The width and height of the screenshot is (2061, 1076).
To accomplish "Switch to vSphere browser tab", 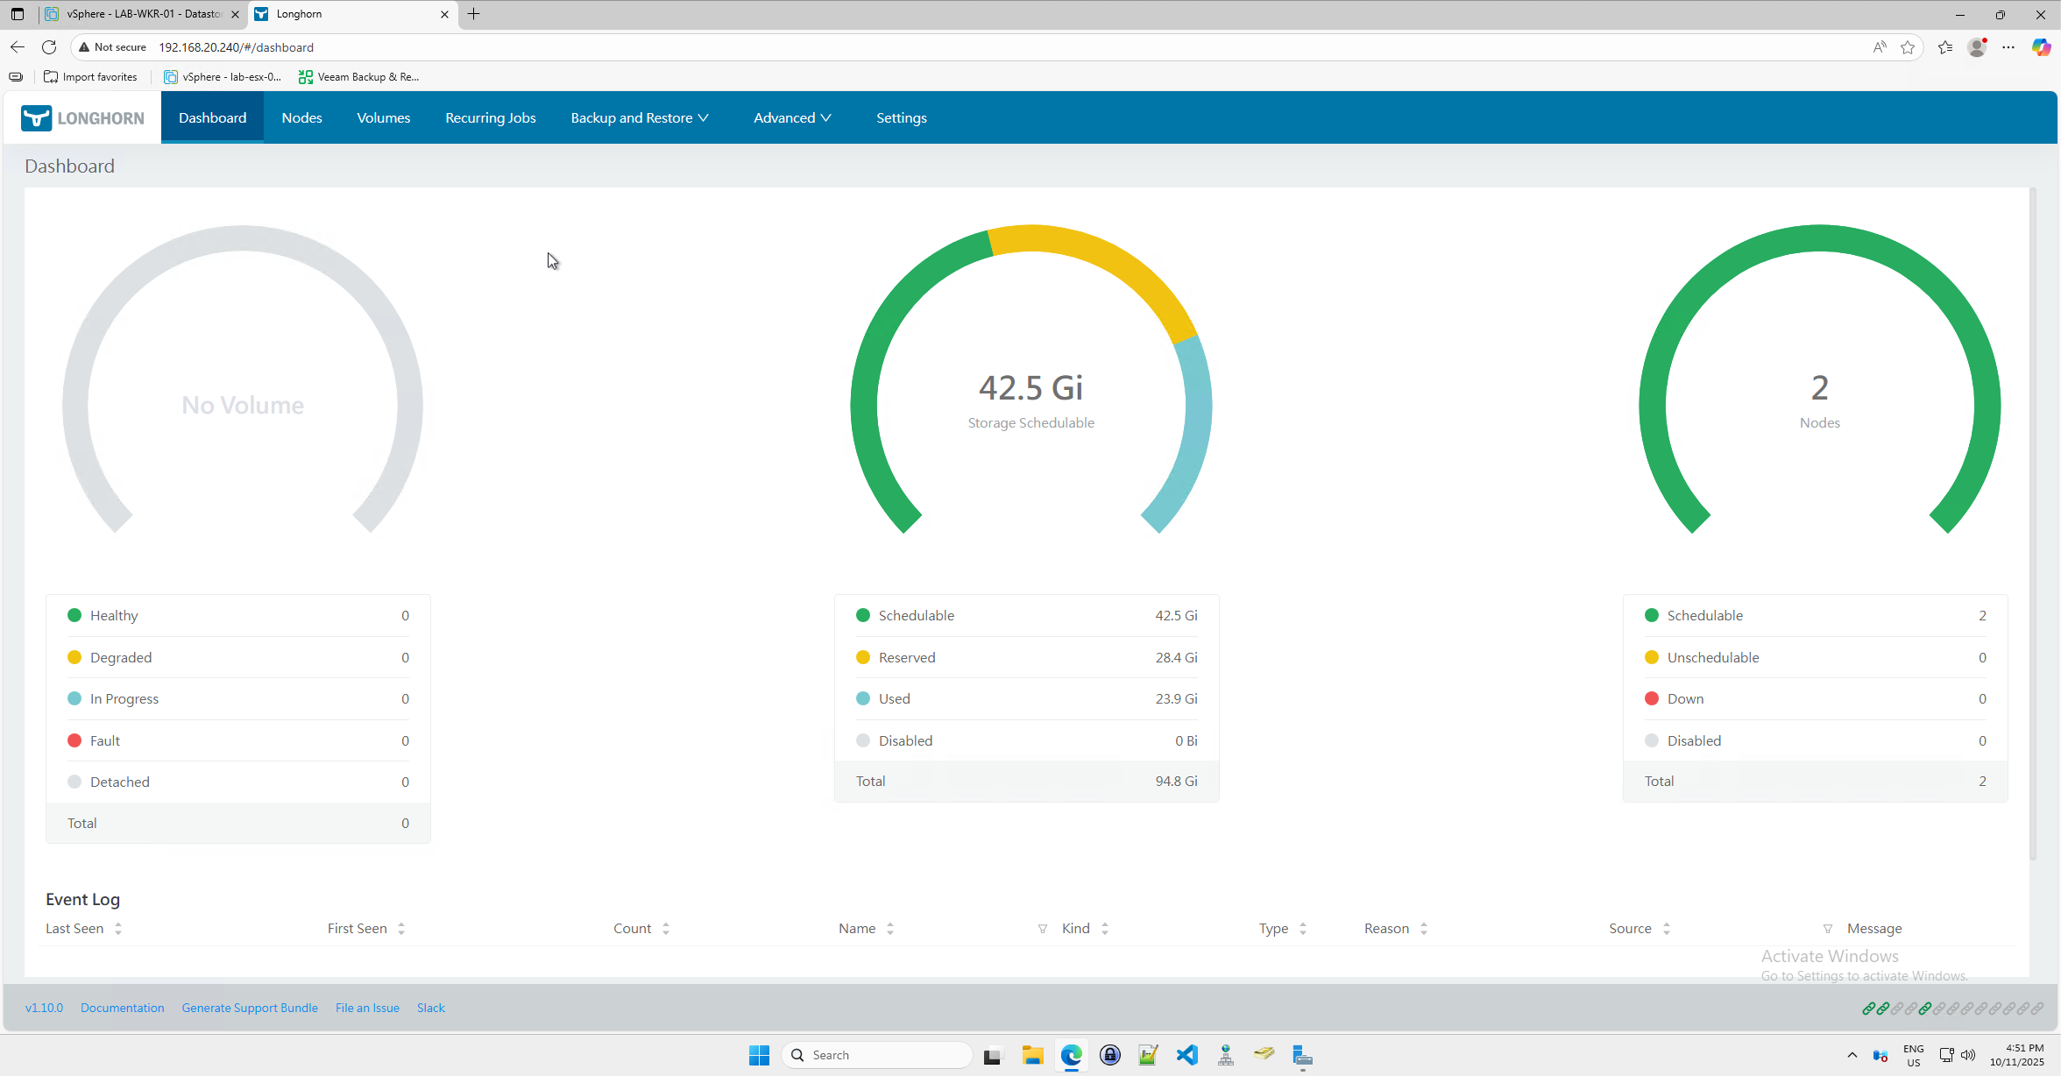I will pyautogui.click(x=140, y=14).
